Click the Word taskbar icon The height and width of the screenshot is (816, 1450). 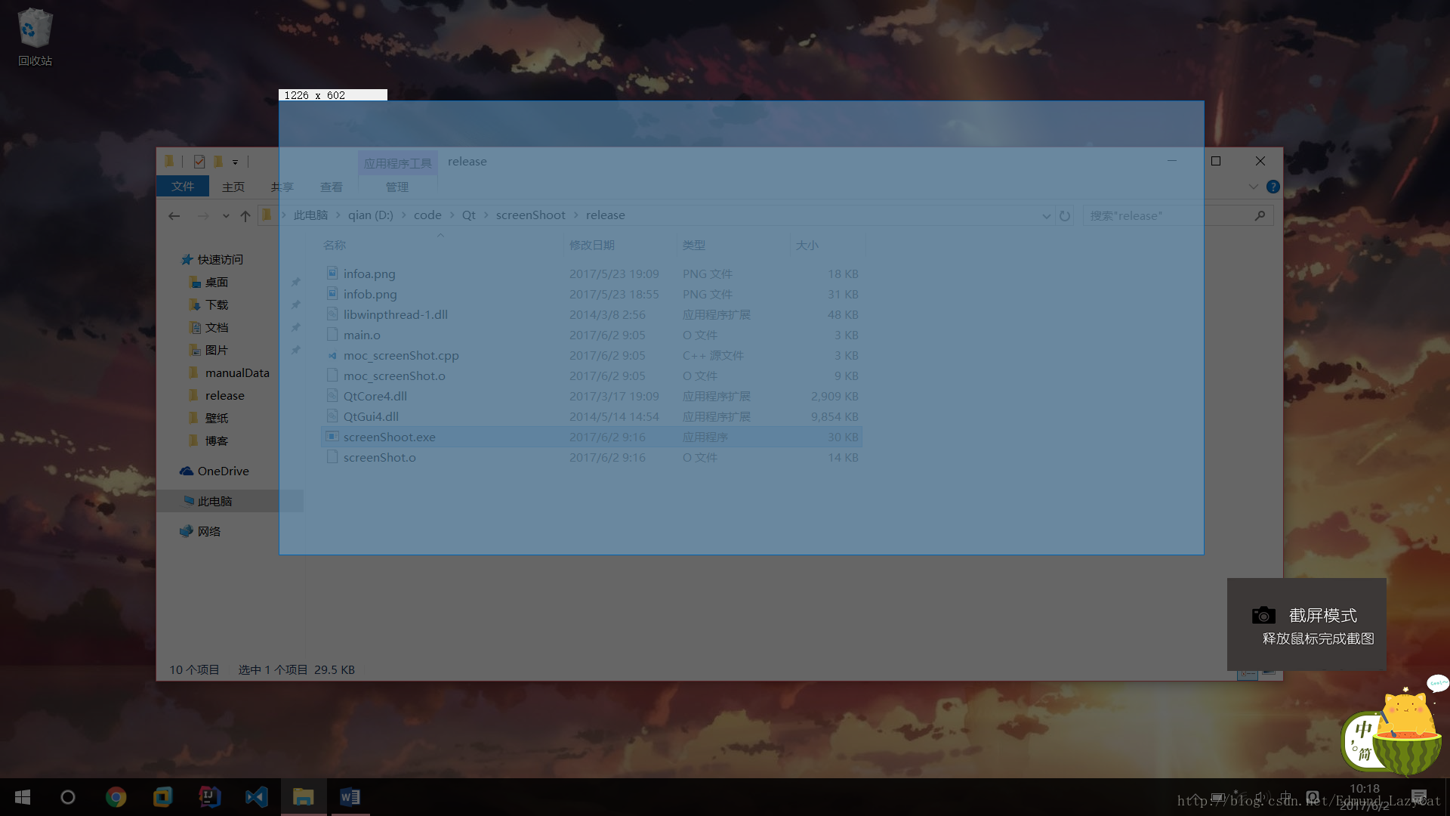(350, 797)
